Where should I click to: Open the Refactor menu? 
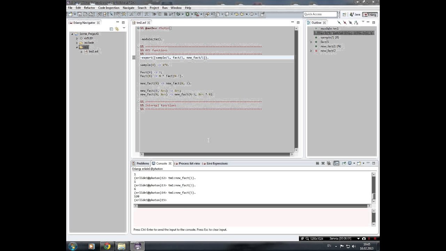tap(89, 8)
